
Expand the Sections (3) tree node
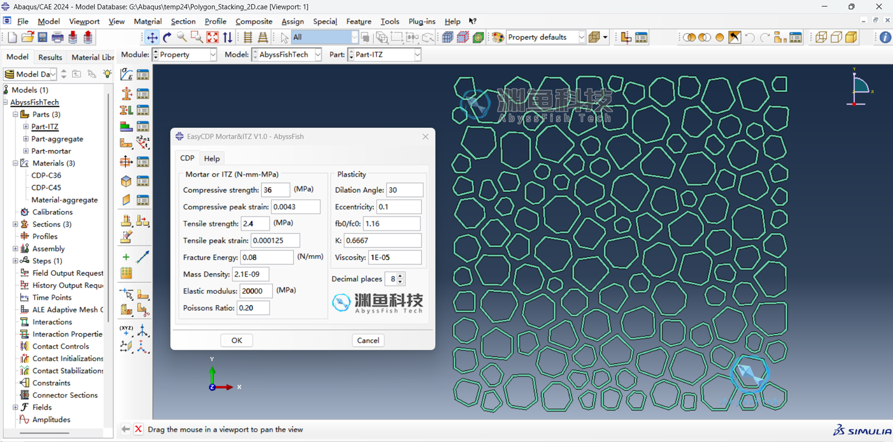pos(16,224)
